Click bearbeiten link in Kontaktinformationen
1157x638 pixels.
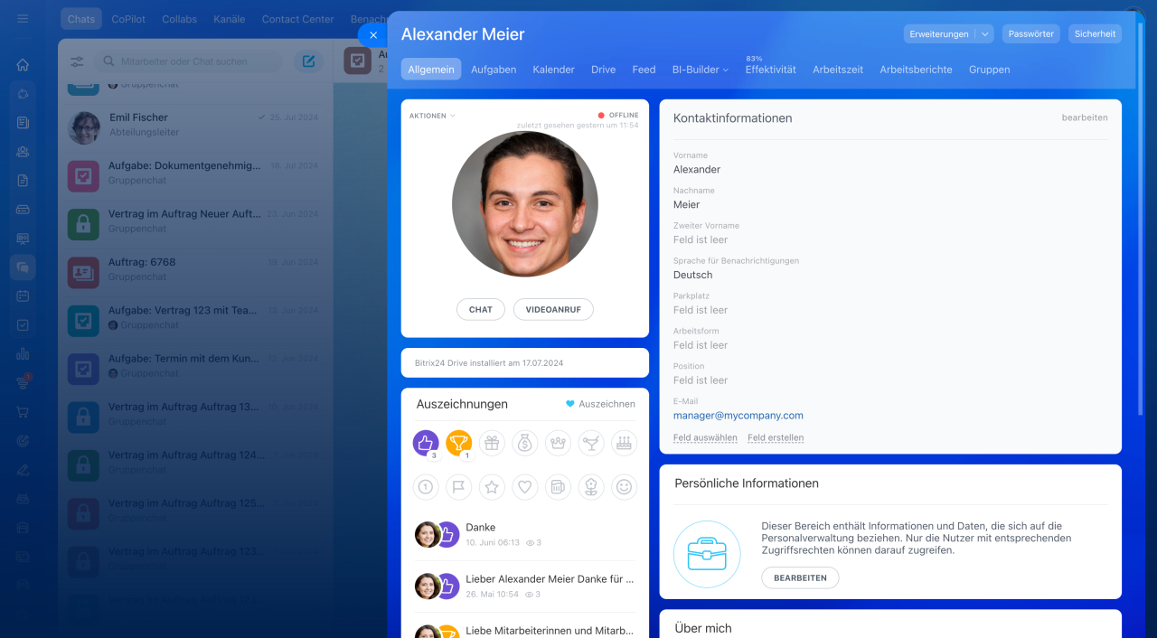(1084, 117)
